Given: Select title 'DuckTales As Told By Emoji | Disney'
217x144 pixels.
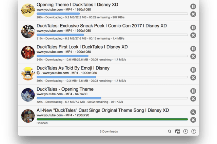Looking at the screenshot, I should [x=73, y=68].
